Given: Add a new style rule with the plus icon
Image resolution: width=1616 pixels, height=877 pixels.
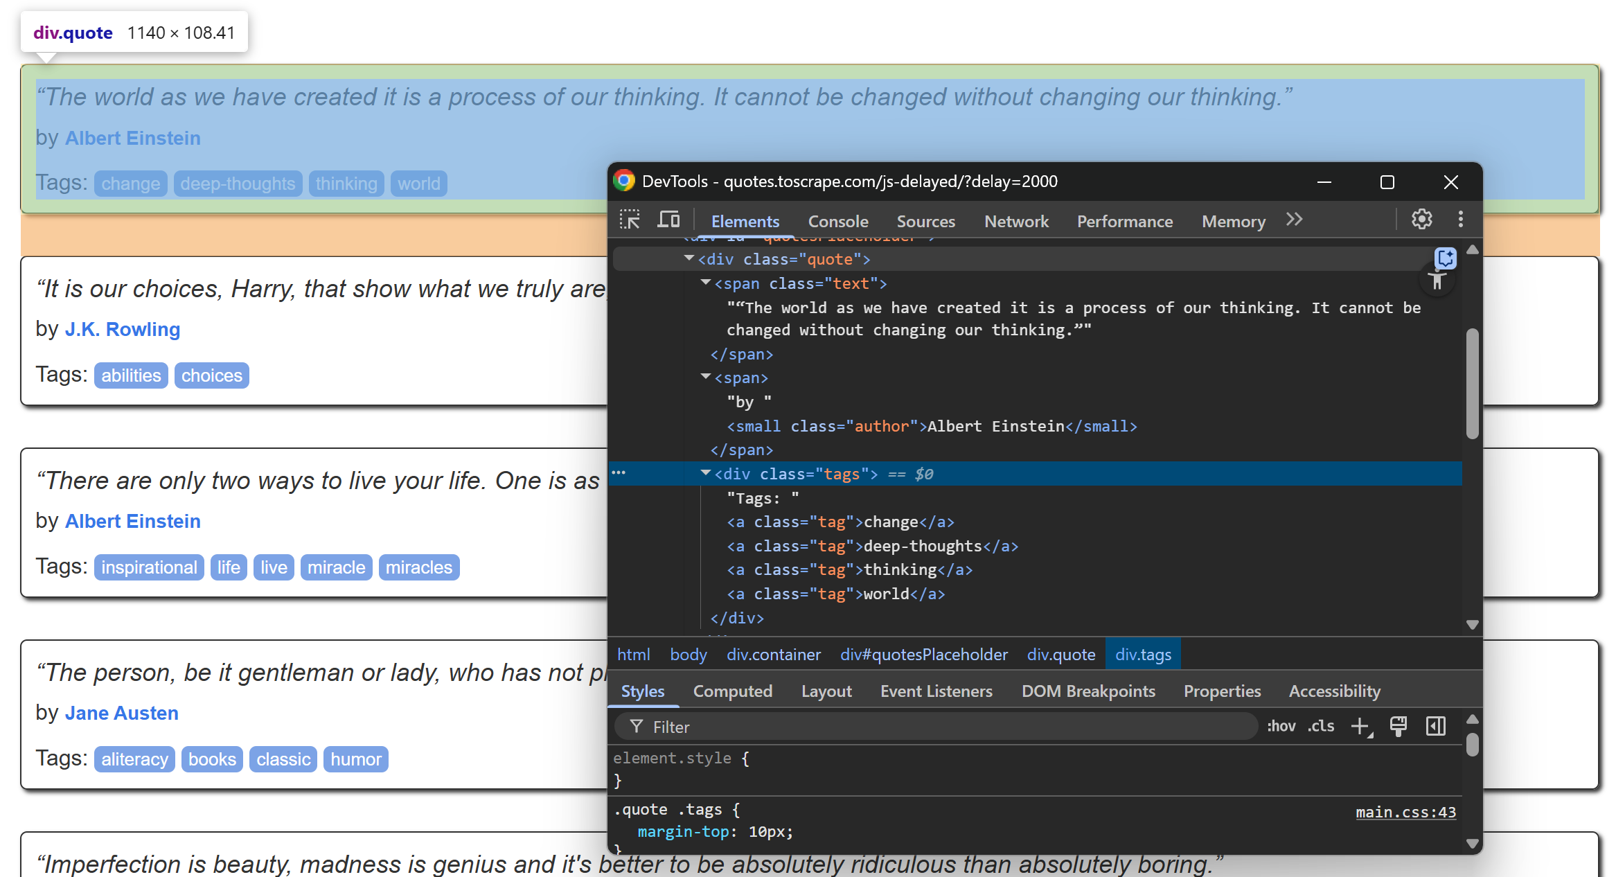Looking at the screenshot, I should [1360, 726].
